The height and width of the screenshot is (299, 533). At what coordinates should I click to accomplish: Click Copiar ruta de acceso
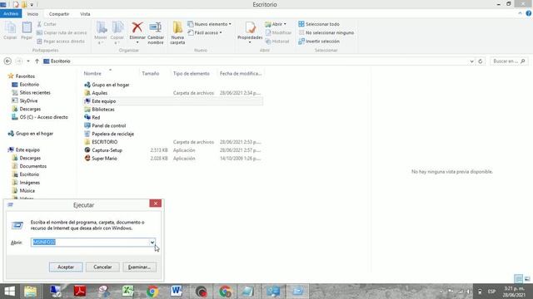(62, 32)
